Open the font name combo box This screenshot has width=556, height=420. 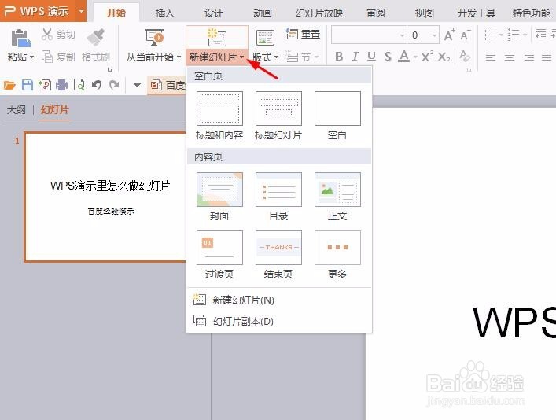point(369,35)
